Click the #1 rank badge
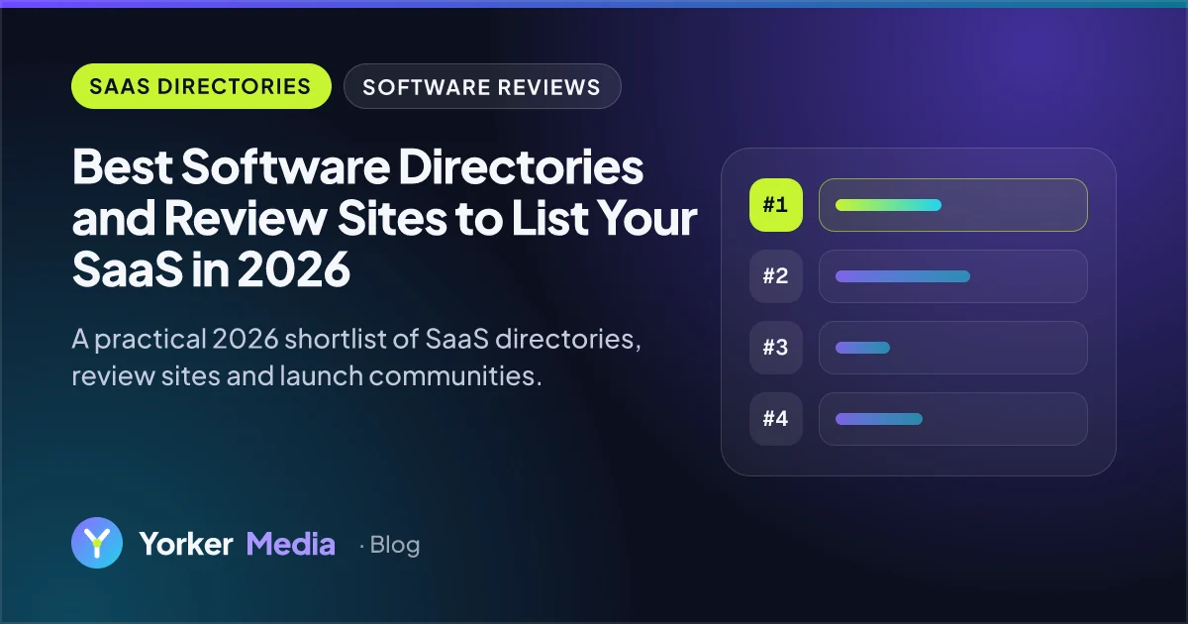 [775, 205]
